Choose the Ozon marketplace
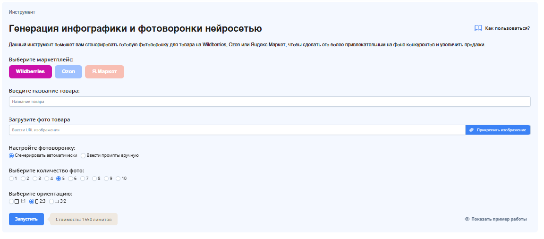 (x=68, y=72)
